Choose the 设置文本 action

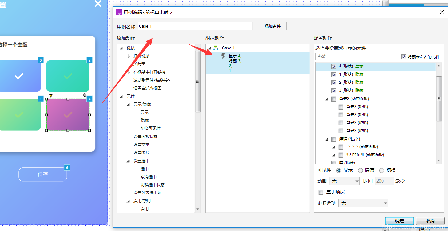pos(141,145)
